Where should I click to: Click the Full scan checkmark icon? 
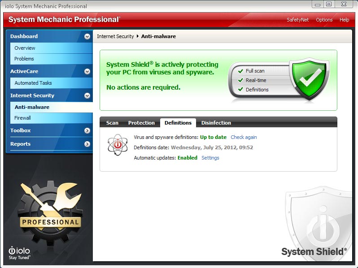click(x=240, y=71)
